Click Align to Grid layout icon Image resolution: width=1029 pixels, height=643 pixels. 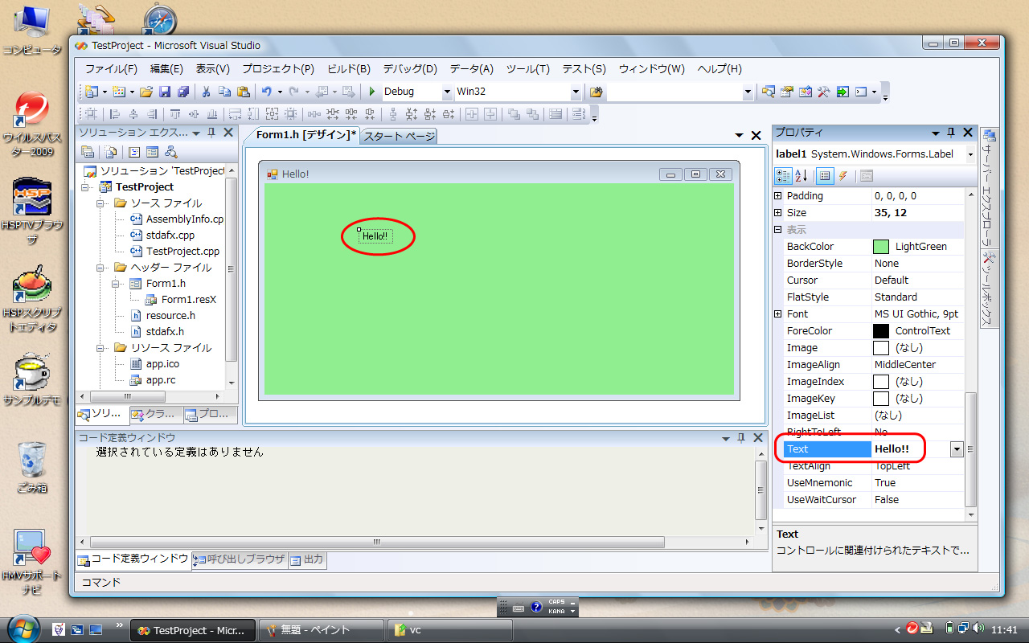pos(91,114)
